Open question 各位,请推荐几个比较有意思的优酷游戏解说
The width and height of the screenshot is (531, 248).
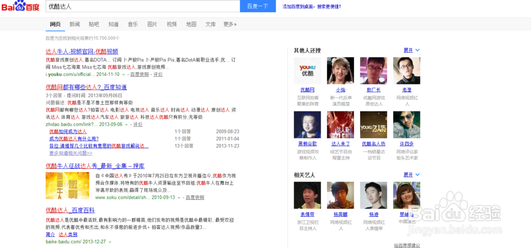pos(99,146)
